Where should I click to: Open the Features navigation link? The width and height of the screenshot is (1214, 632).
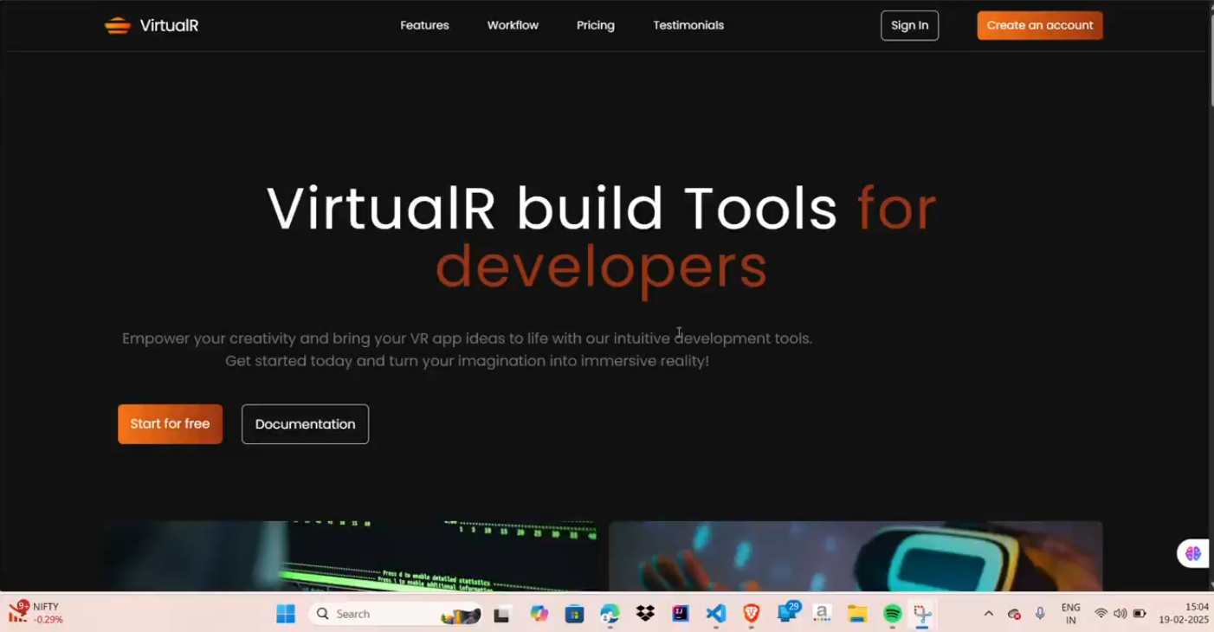click(x=424, y=26)
